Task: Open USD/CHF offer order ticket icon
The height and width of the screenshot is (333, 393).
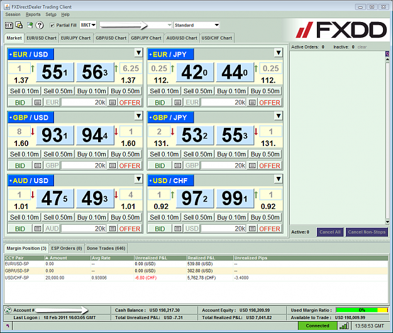Action: pos(252,229)
